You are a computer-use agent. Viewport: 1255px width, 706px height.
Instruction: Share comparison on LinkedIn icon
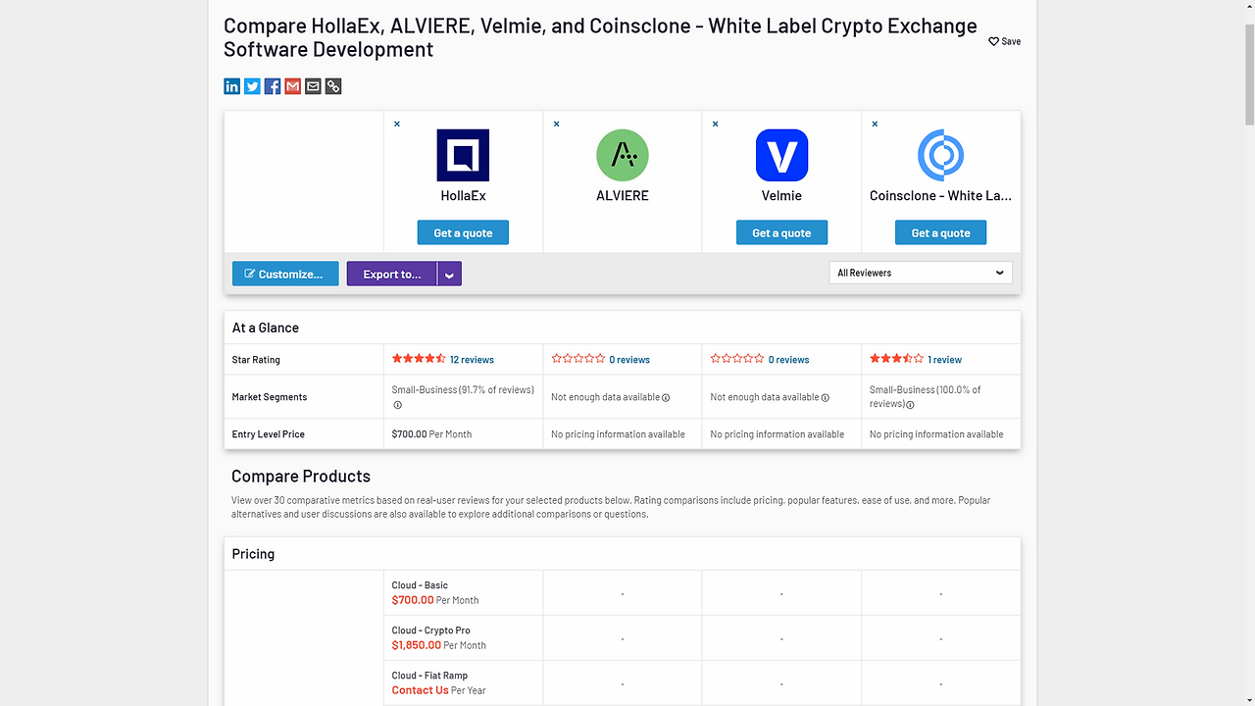coord(231,86)
